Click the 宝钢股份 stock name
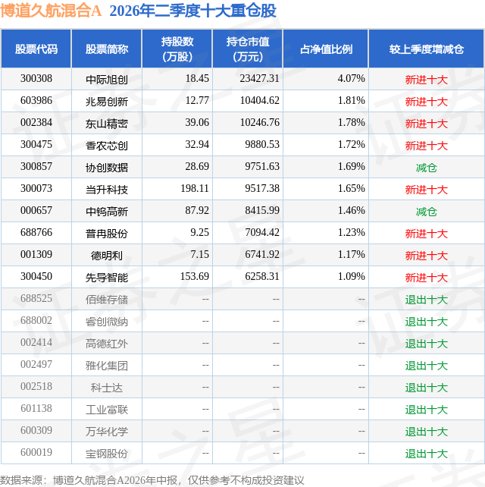The image size is (485, 487). [x=107, y=454]
